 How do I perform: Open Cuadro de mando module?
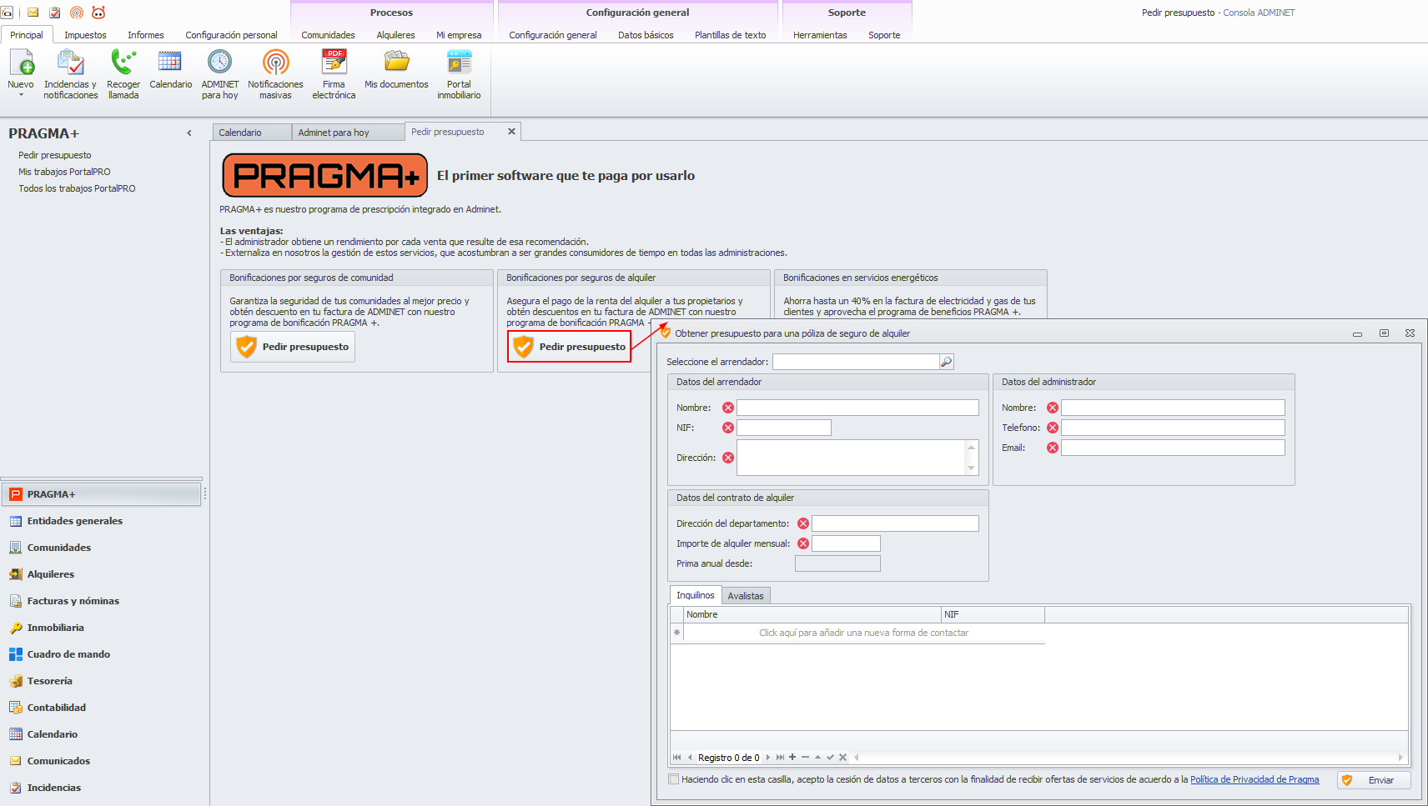(x=101, y=654)
